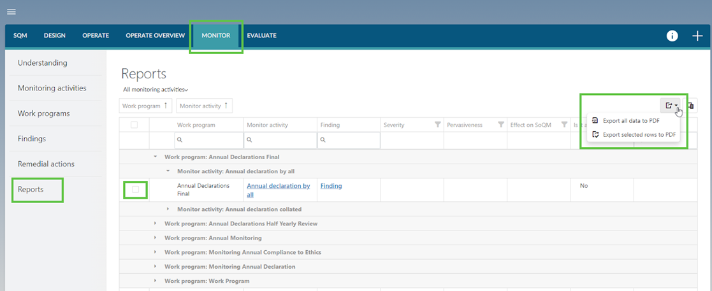The width and height of the screenshot is (712, 291).
Task: Open the column chooser icon
Action: (x=690, y=106)
